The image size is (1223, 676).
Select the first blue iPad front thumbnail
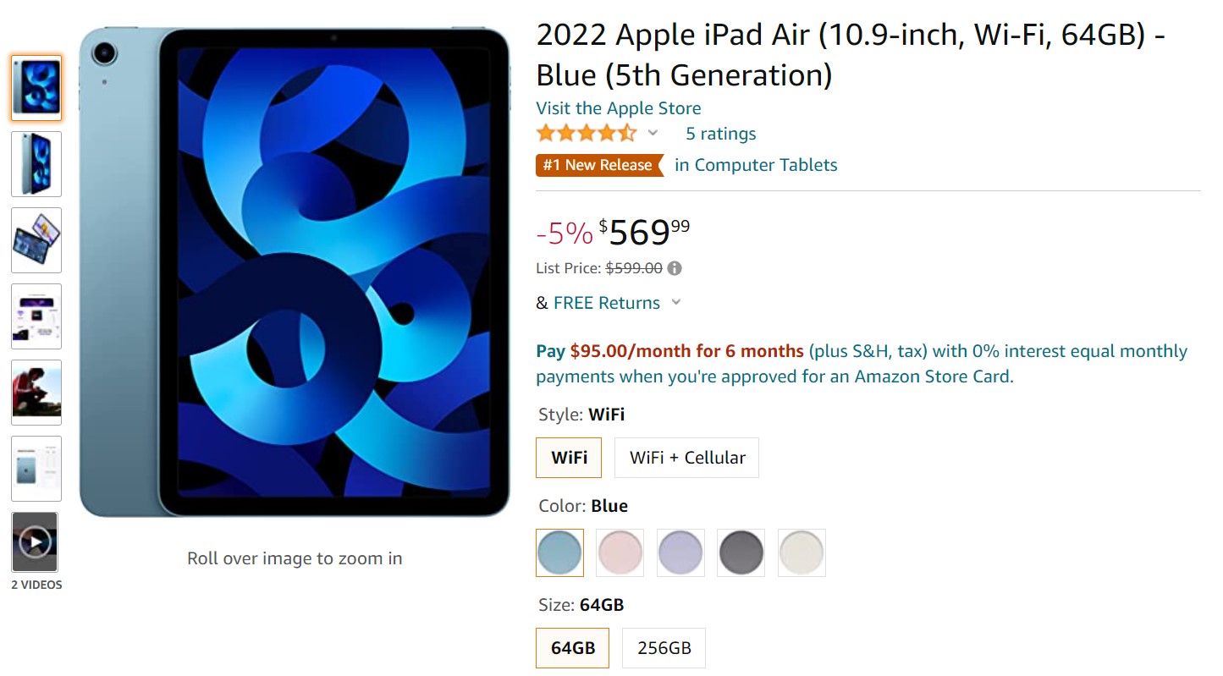[36, 88]
